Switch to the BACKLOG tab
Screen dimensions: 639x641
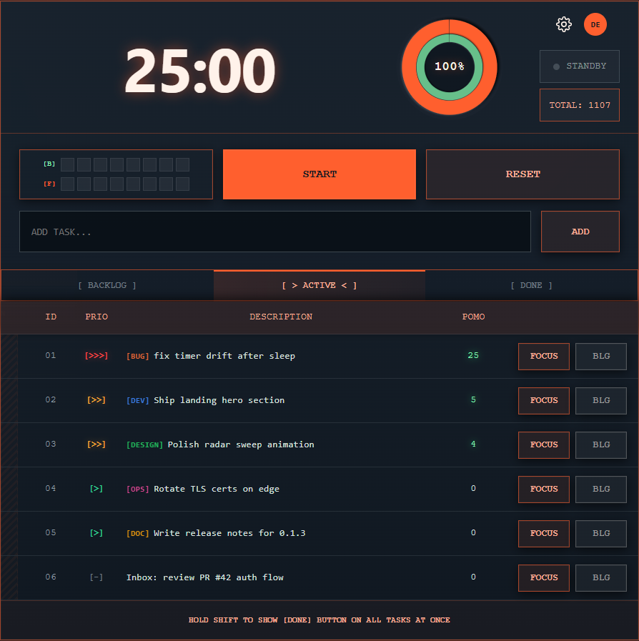pyautogui.click(x=107, y=285)
